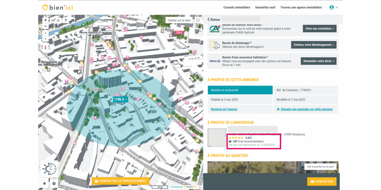Select the green H hospital marker on the map
381x190 pixels.
pyautogui.click(x=96, y=40)
